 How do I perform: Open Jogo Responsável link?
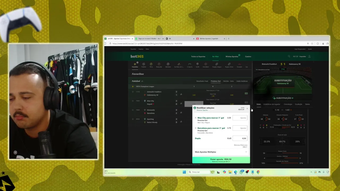(300, 49)
